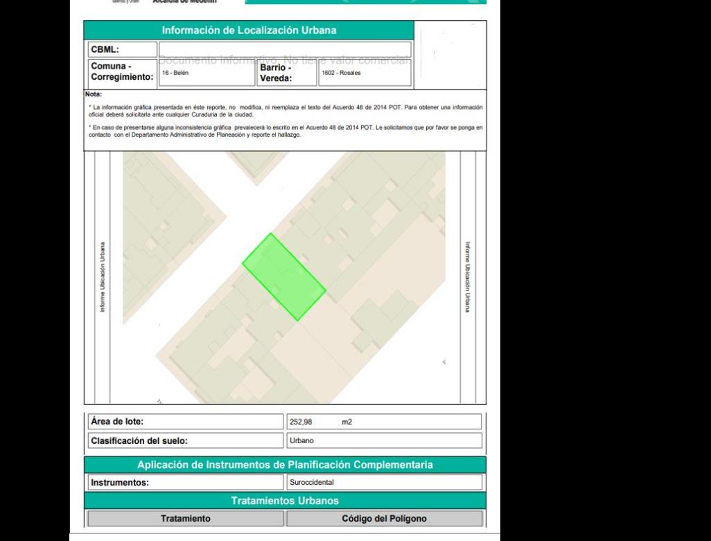Click the '1602 - Rosales' value
711x541 pixels.
(341, 73)
